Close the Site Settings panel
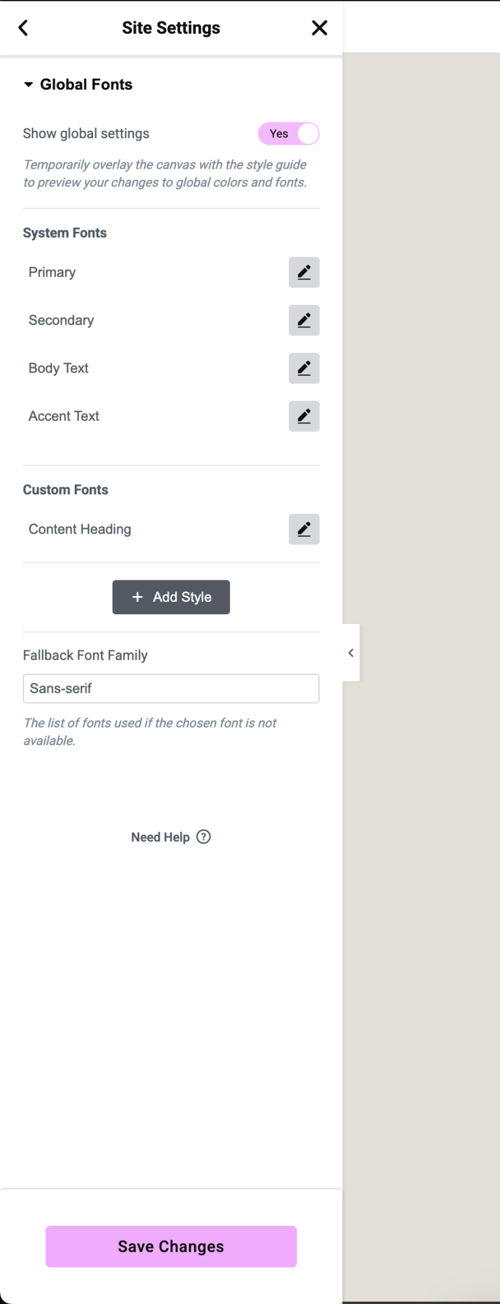 click(319, 28)
